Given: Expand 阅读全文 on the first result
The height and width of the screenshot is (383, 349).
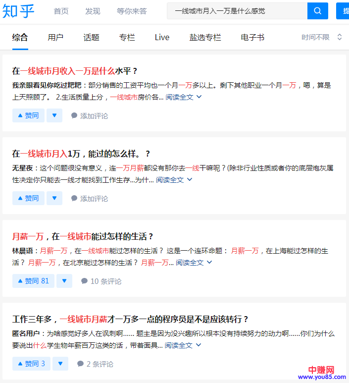Looking at the screenshot, I should pos(183,97).
